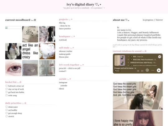Open the tote bag script-text moodboard image
The image size is (168, 126).
pos(30,34)
